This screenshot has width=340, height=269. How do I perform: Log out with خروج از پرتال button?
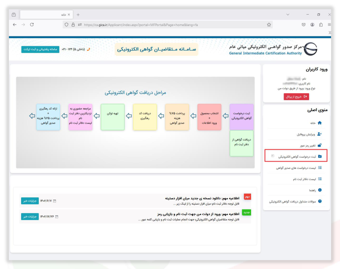(296, 96)
